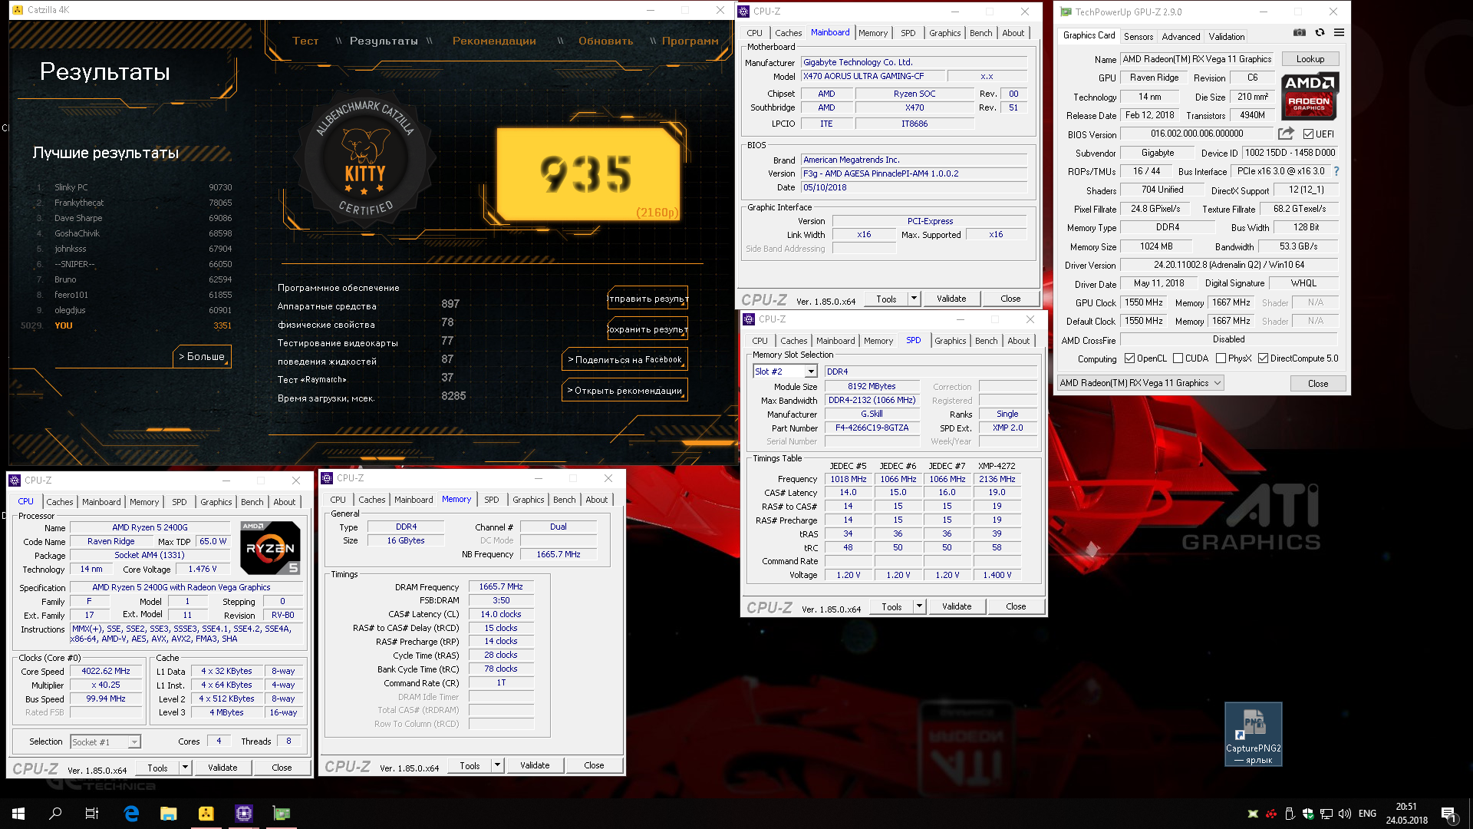Expand Tools dropdown arrow in CPU tab window
This screenshot has width=1473, height=829.
click(x=185, y=768)
